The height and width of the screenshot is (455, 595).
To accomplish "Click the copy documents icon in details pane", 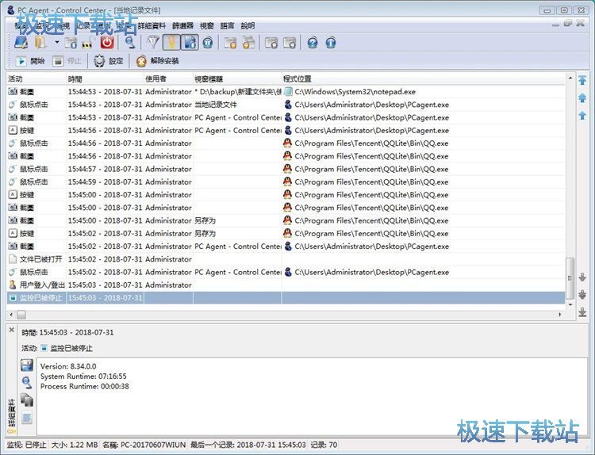I will (26, 400).
